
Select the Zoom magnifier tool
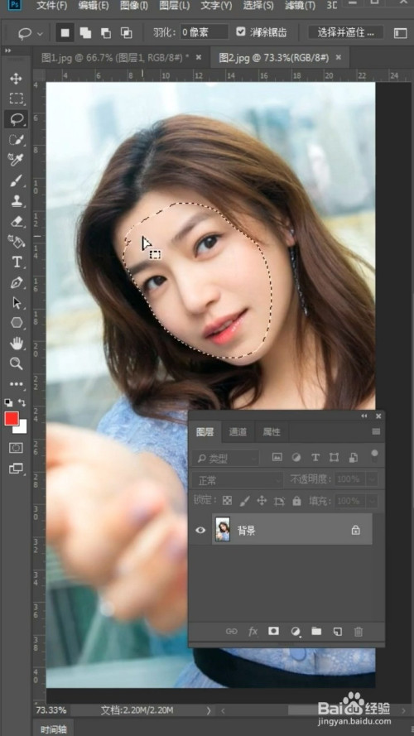pyautogui.click(x=16, y=363)
